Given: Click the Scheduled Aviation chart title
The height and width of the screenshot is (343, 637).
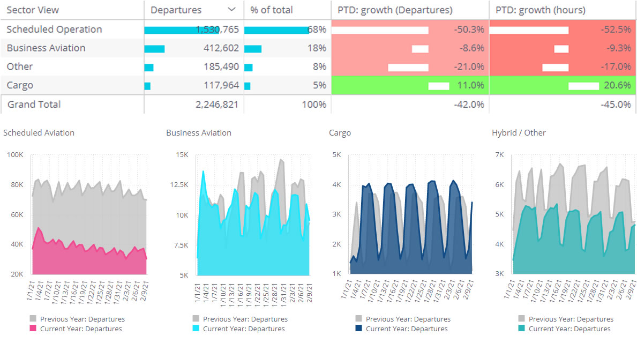Looking at the screenshot, I should (39, 133).
